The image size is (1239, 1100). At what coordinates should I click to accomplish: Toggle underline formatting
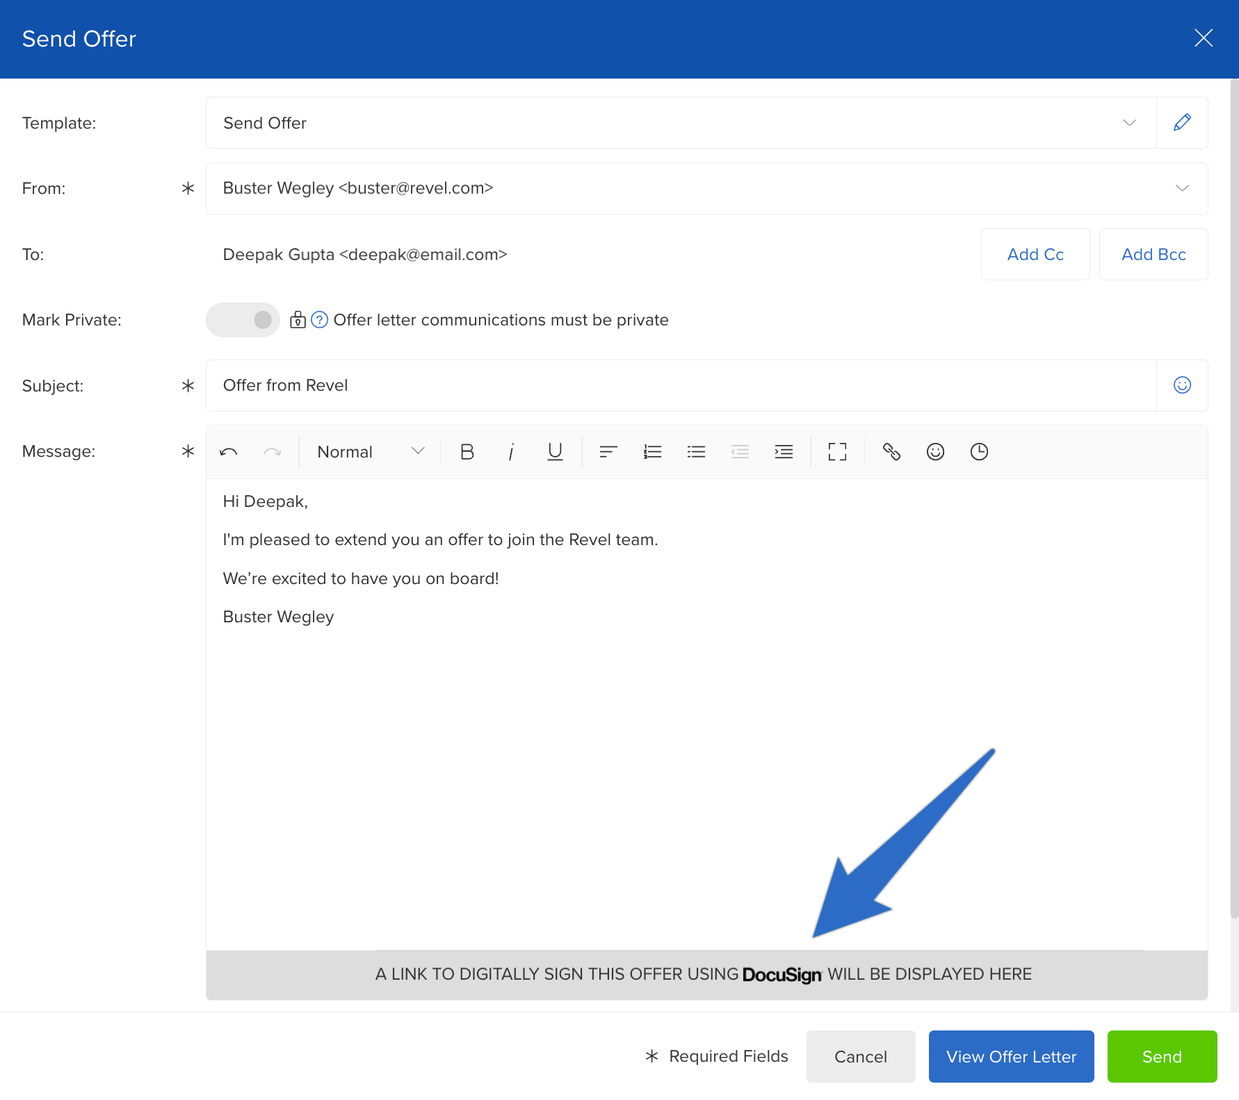tap(555, 452)
